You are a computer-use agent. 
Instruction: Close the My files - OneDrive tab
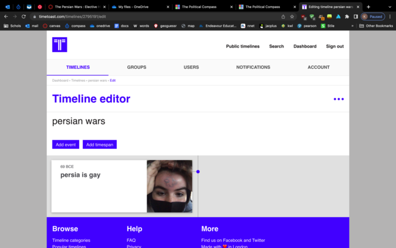click(x=168, y=7)
